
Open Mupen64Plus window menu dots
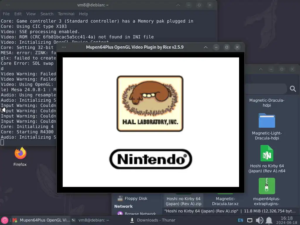click(64, 47)
